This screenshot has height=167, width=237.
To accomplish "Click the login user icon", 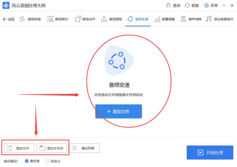I will point(168,6).
